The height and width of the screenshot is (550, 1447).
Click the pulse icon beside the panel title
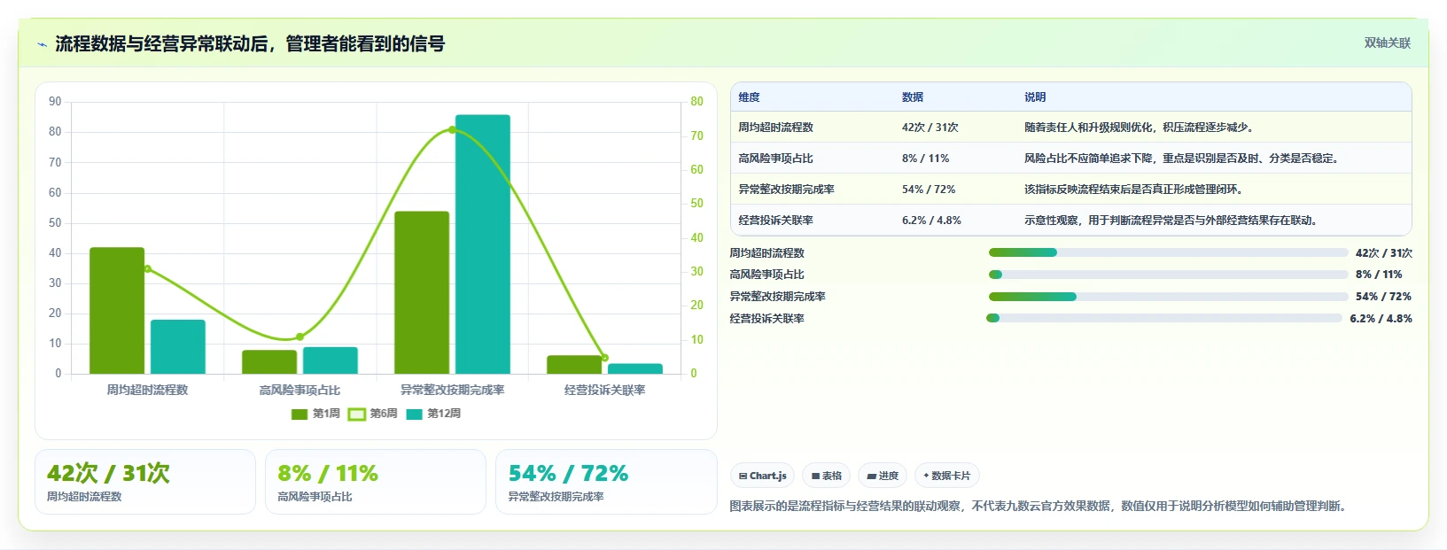pyautogui.click(x=42, y=44)
